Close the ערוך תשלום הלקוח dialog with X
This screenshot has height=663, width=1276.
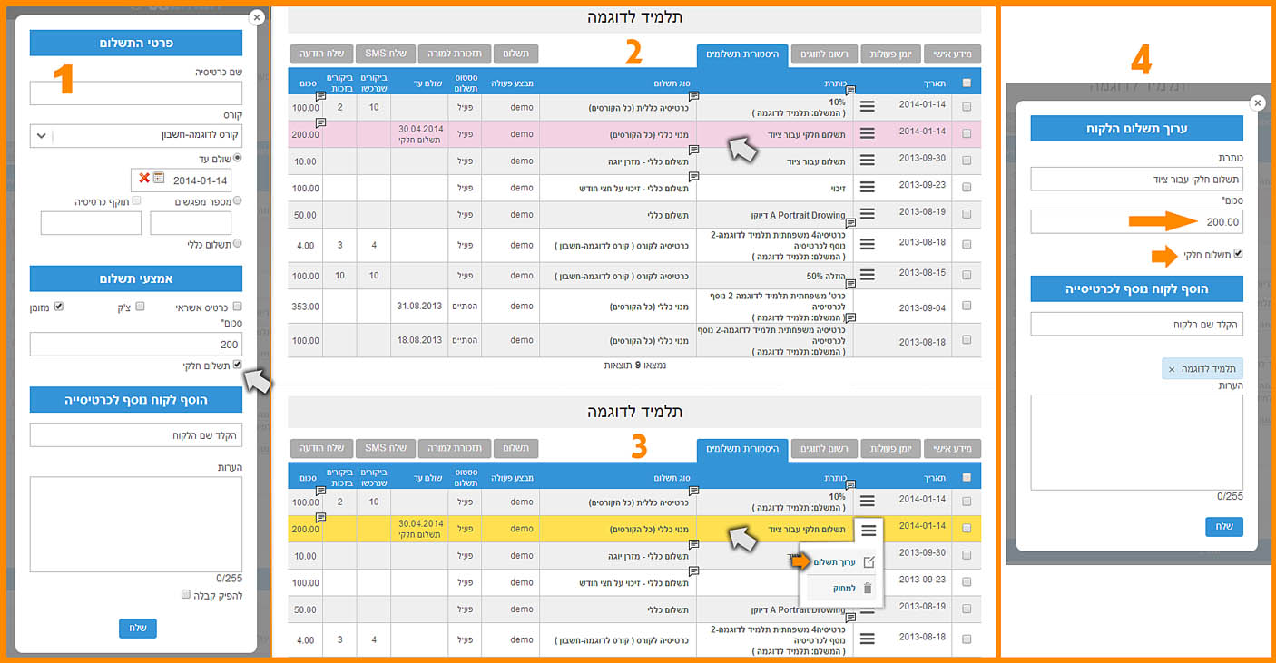[1257, 103]
